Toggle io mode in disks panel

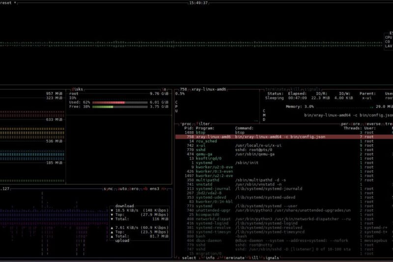(164, 89)
